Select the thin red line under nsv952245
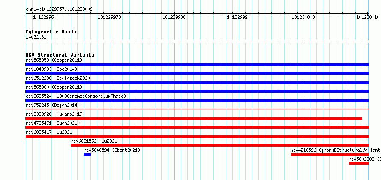This screenshot has height=180, width=381. point(197,109)
